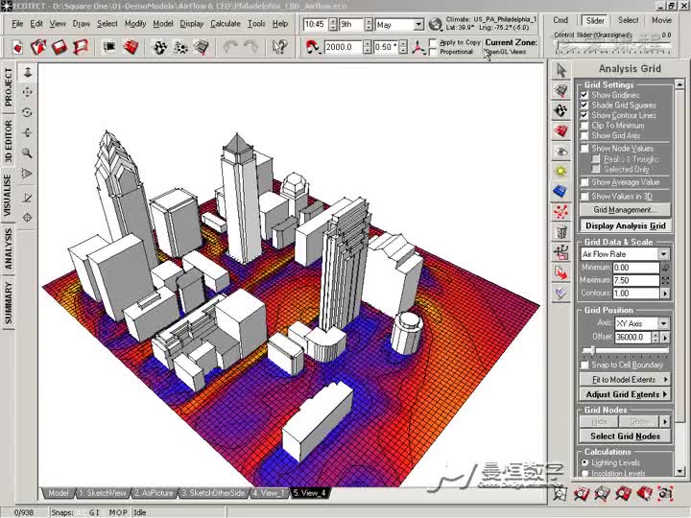691x518 pixels.
Task: Click the Grid Management button
Action: click(x=625, y=210)
